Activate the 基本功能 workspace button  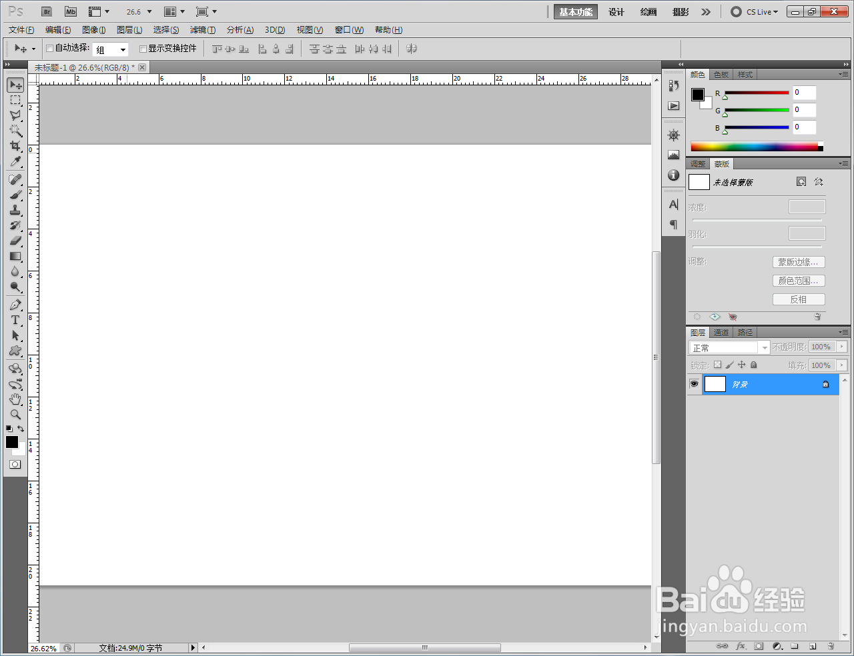[x=575, y=12]
